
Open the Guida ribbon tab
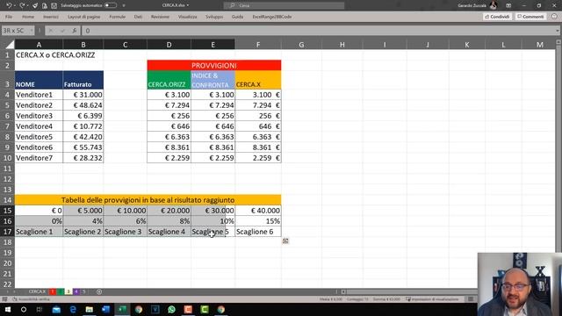237,17
